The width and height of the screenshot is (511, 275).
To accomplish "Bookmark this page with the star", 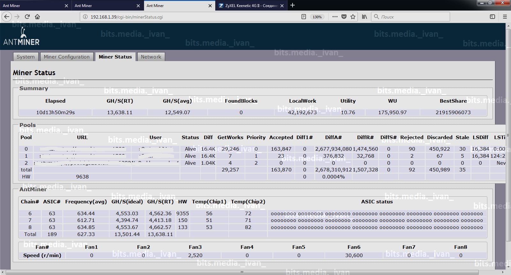I will (x=353, y=17).
